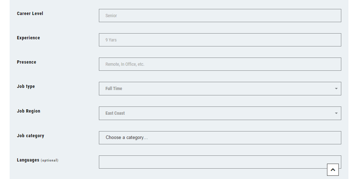Viewport: 357px width, 179px height.
Task: Click the 'Job category' label
Action: click(x=30, y=136)
